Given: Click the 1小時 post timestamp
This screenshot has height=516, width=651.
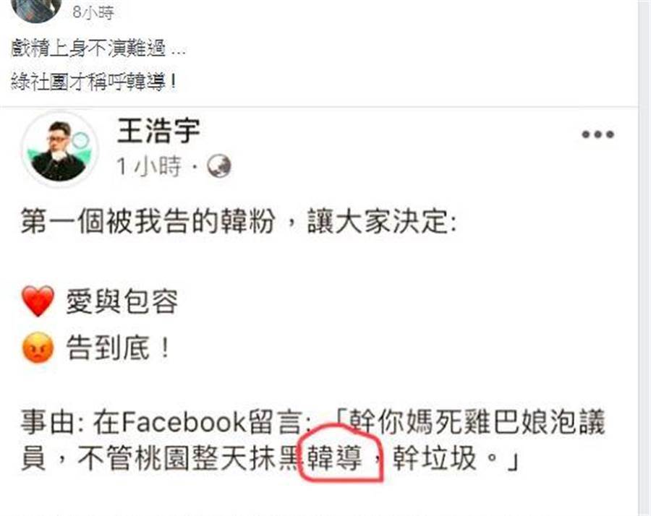Looking at the screenshot, I should point(150,166).
